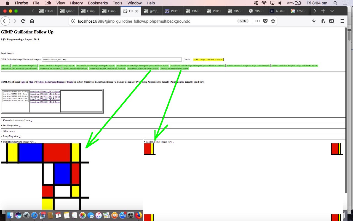Open the Library icon in toolbar

[323, 21]
